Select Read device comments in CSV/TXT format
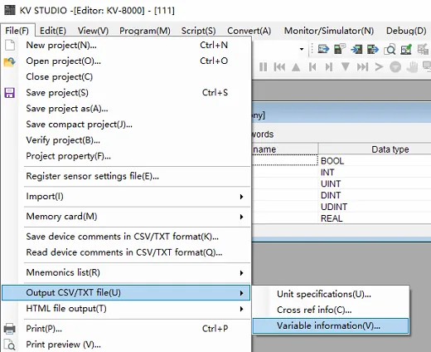This screenshot has height=352, width=431. coord(126,252)
